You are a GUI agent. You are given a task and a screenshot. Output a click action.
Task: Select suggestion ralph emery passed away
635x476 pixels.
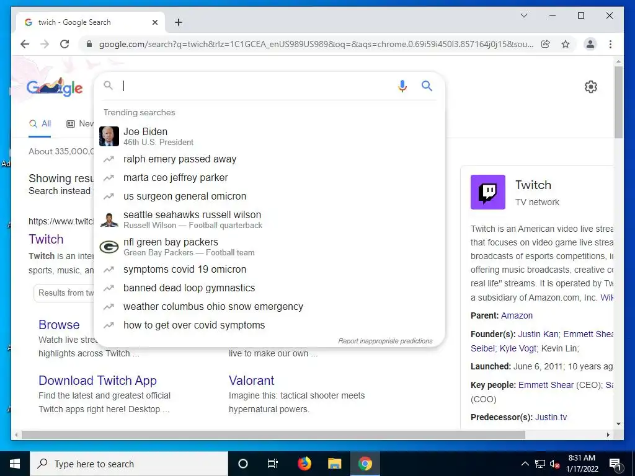pos(269,159)
